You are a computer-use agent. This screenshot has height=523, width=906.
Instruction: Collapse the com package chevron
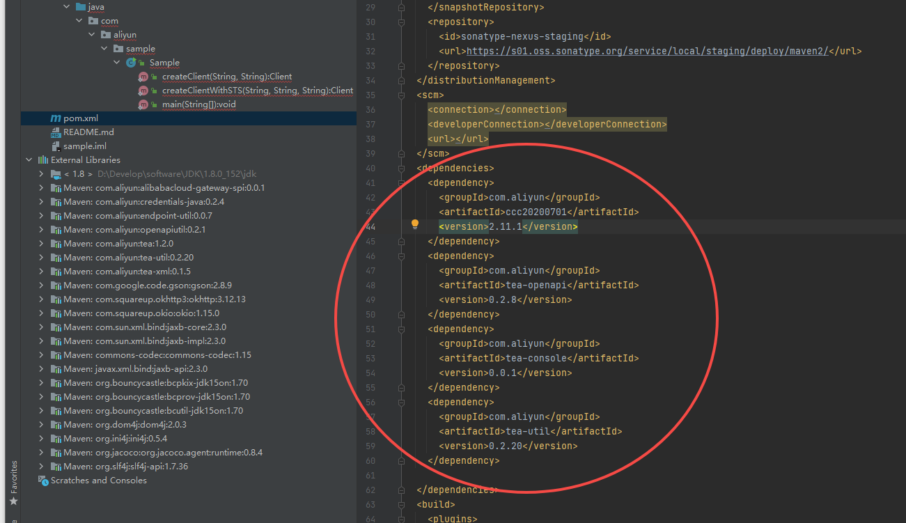pos(79,21)
